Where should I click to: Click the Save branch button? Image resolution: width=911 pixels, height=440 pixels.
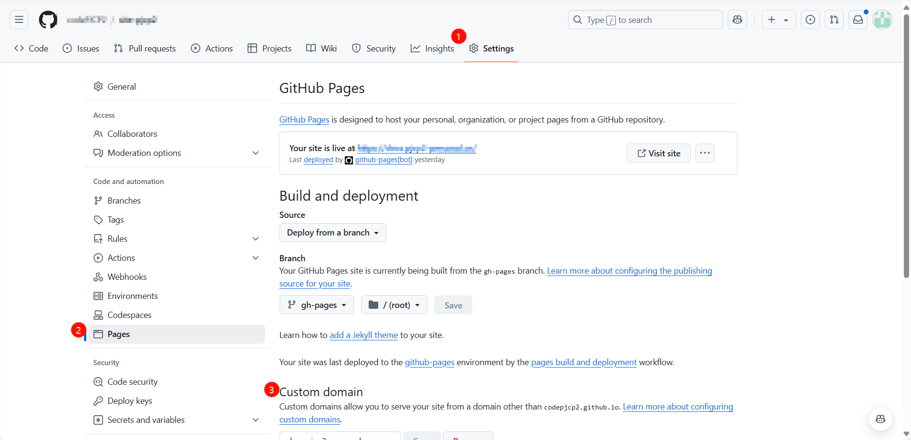point(453,305)
